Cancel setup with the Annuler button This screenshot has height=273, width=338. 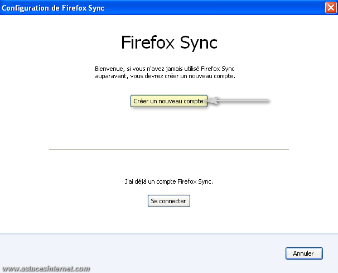pos(304,253)
